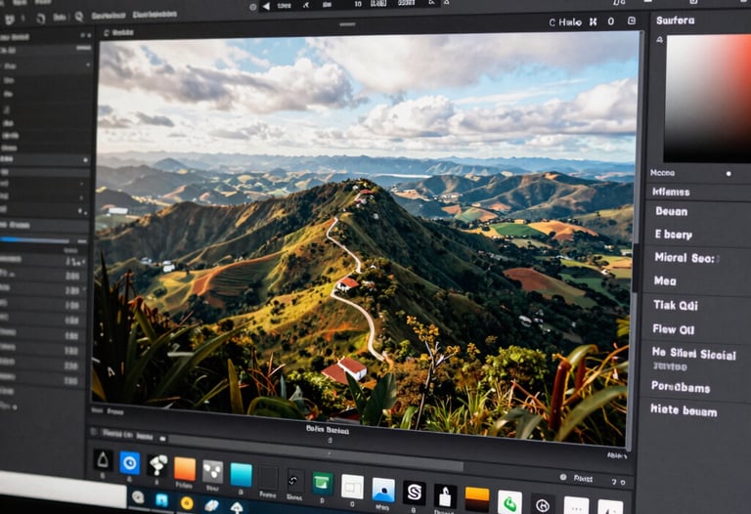
Task: Select the hiate beuam entry
Action: (684, 410)
